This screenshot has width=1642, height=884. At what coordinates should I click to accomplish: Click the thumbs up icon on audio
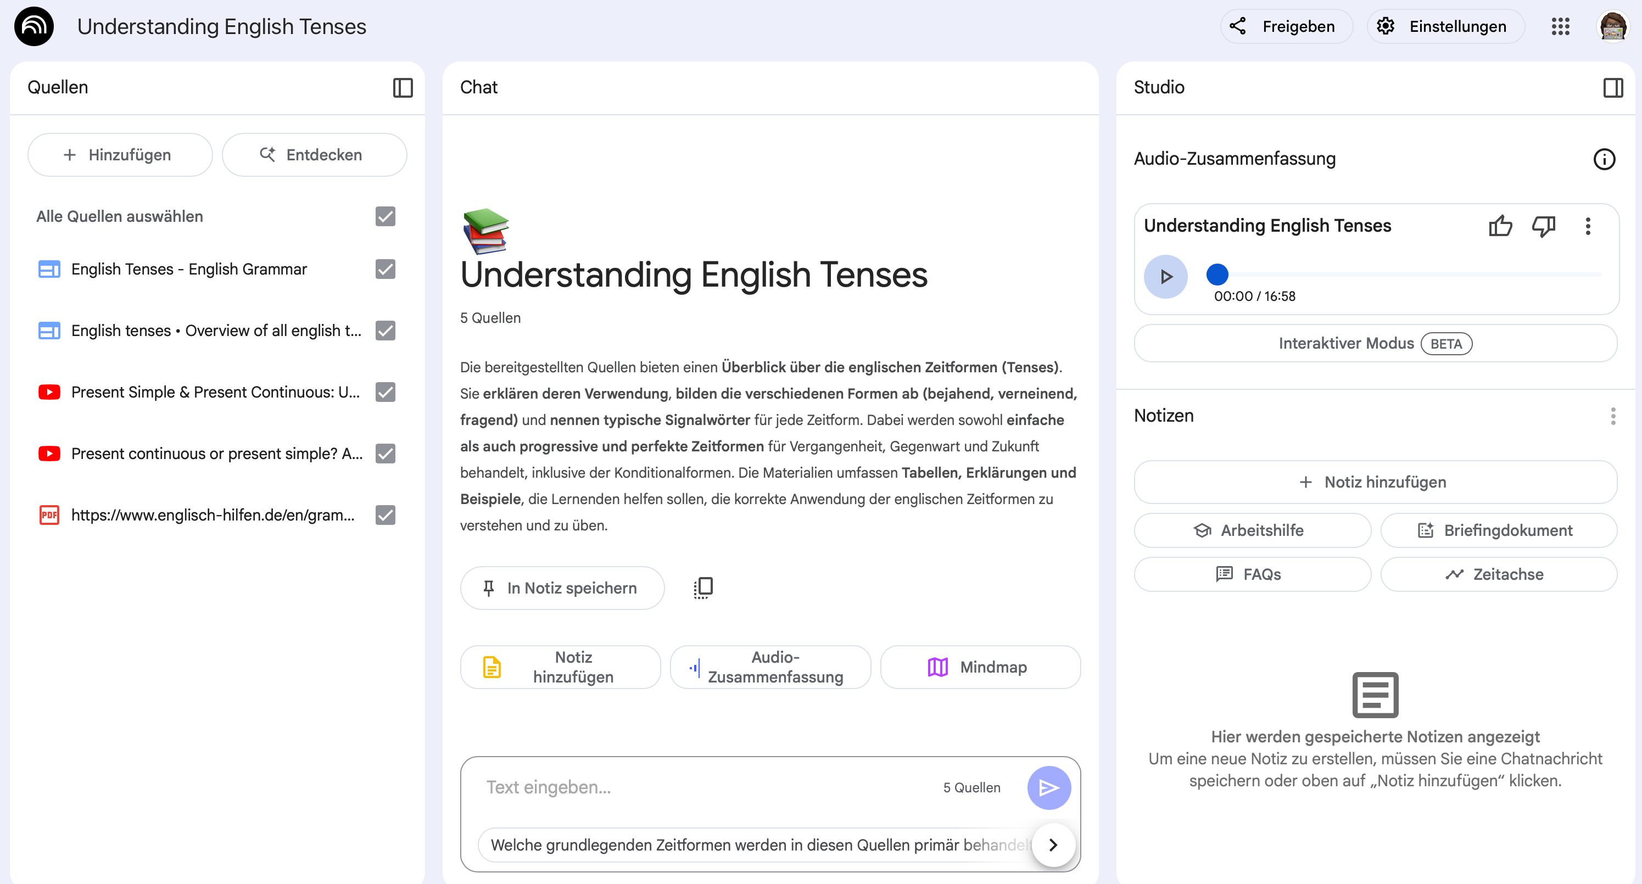coord(1500,226)
